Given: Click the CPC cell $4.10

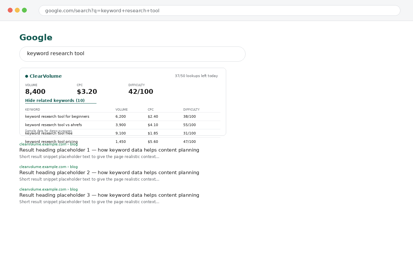Looking at the screenshot, I should (153, 125).
